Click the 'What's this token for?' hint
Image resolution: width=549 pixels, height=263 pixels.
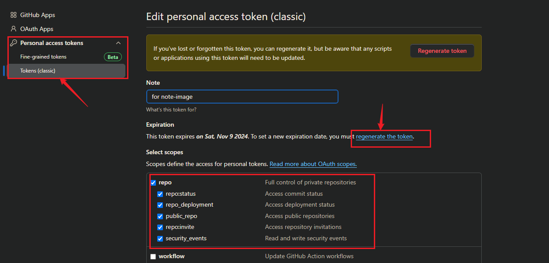pos(171,110)
